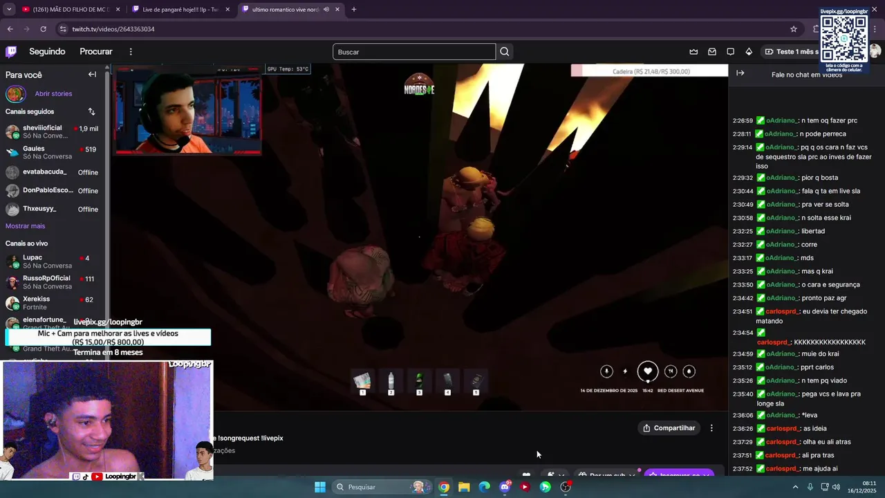Reload the current page
The image size is (885, 498).
click(x=43, y=29)
